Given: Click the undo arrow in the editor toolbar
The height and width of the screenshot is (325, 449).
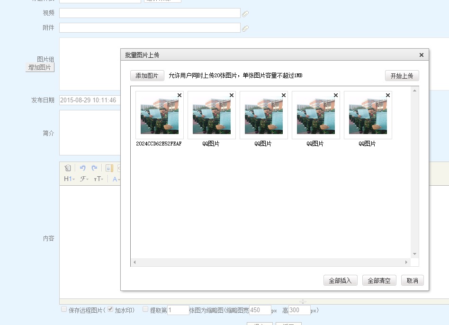Looking at the screenshot, I should pyautogui.click(x=82, y=168).
